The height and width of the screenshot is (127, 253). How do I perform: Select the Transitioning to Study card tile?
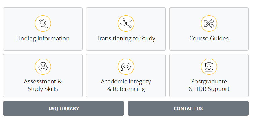[126, 29]
